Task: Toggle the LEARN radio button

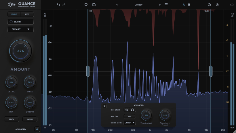Action: (x=11, y=22)
